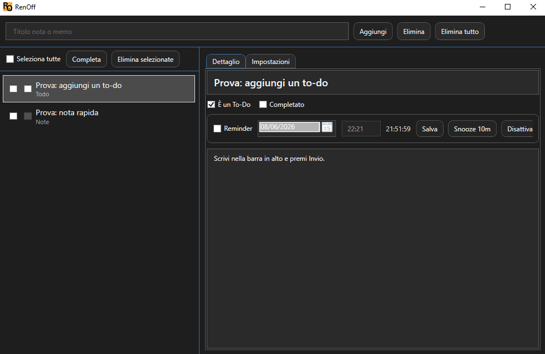Viewport: 545px width, 354px height.
Task: Click Elimina selezionate button
Action: point(145,60)
